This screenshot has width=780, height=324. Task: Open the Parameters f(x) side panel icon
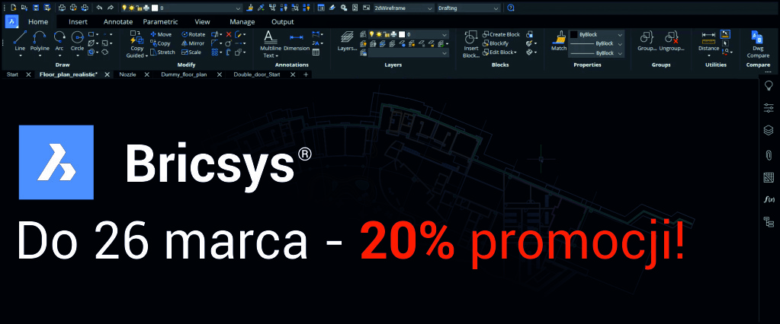tap(769, 199)
